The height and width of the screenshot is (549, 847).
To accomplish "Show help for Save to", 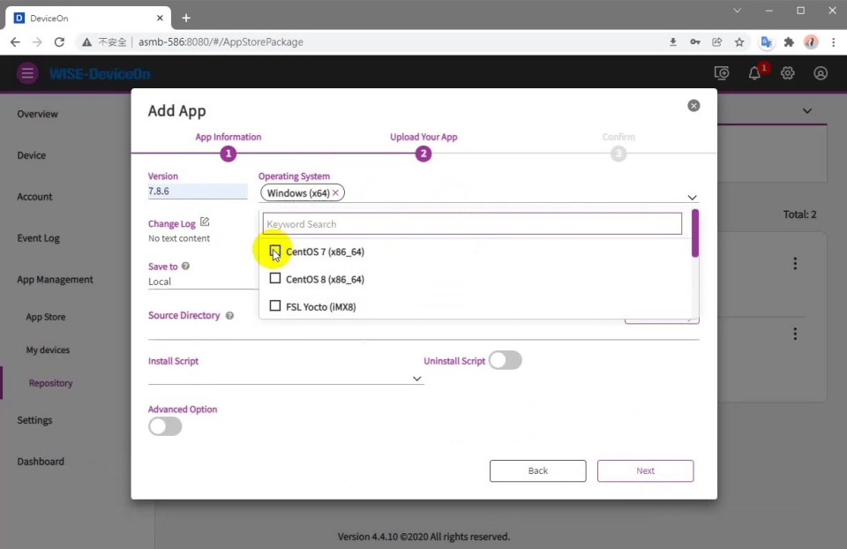I will [x=185, y=266].
